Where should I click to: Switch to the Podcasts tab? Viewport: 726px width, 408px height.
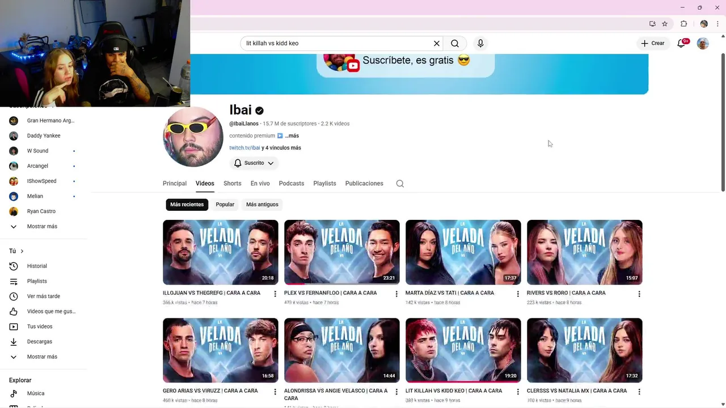click(292, 184)
